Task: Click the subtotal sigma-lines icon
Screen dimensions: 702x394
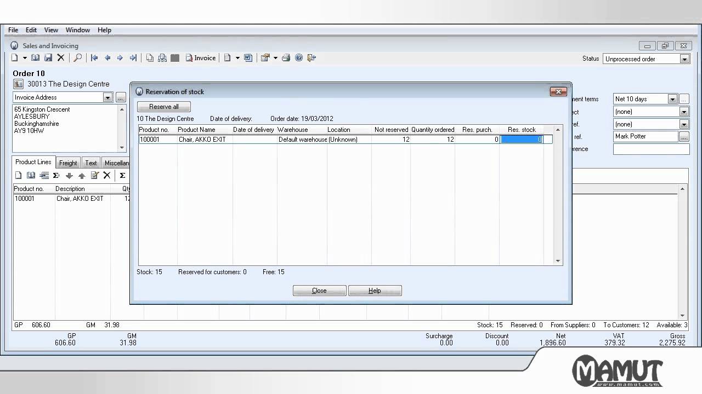Action: pos(56,175)
